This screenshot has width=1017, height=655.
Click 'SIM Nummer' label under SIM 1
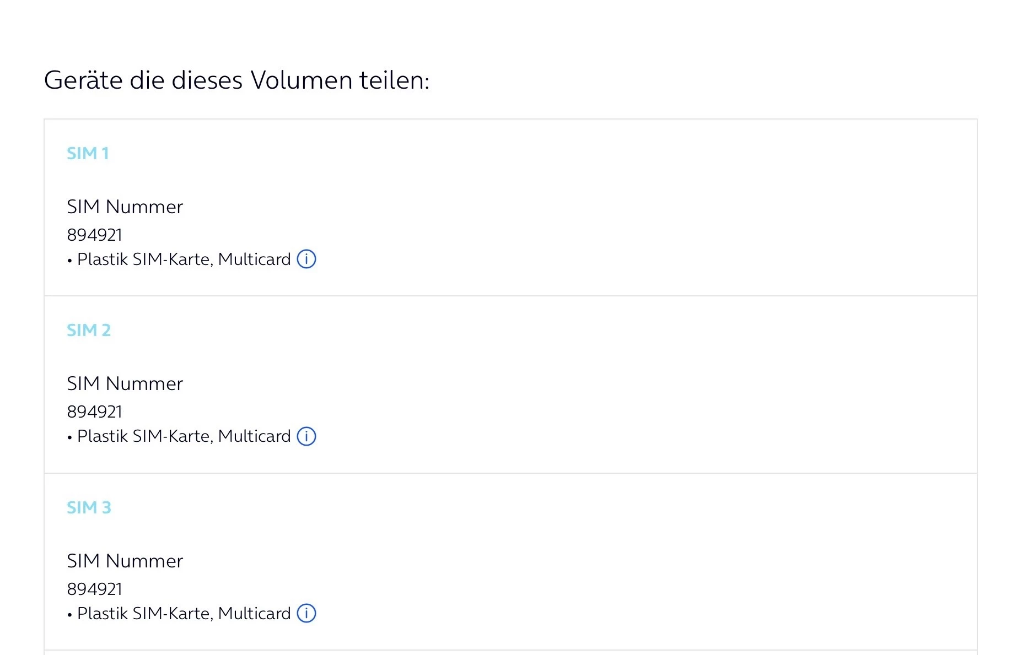pyautogui.click(x=125, y=207)
